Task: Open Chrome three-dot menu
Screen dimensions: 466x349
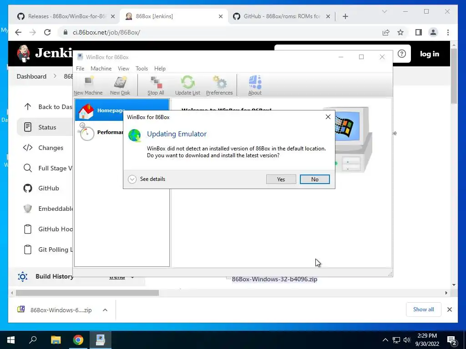Action: click(x=448, y=32)
